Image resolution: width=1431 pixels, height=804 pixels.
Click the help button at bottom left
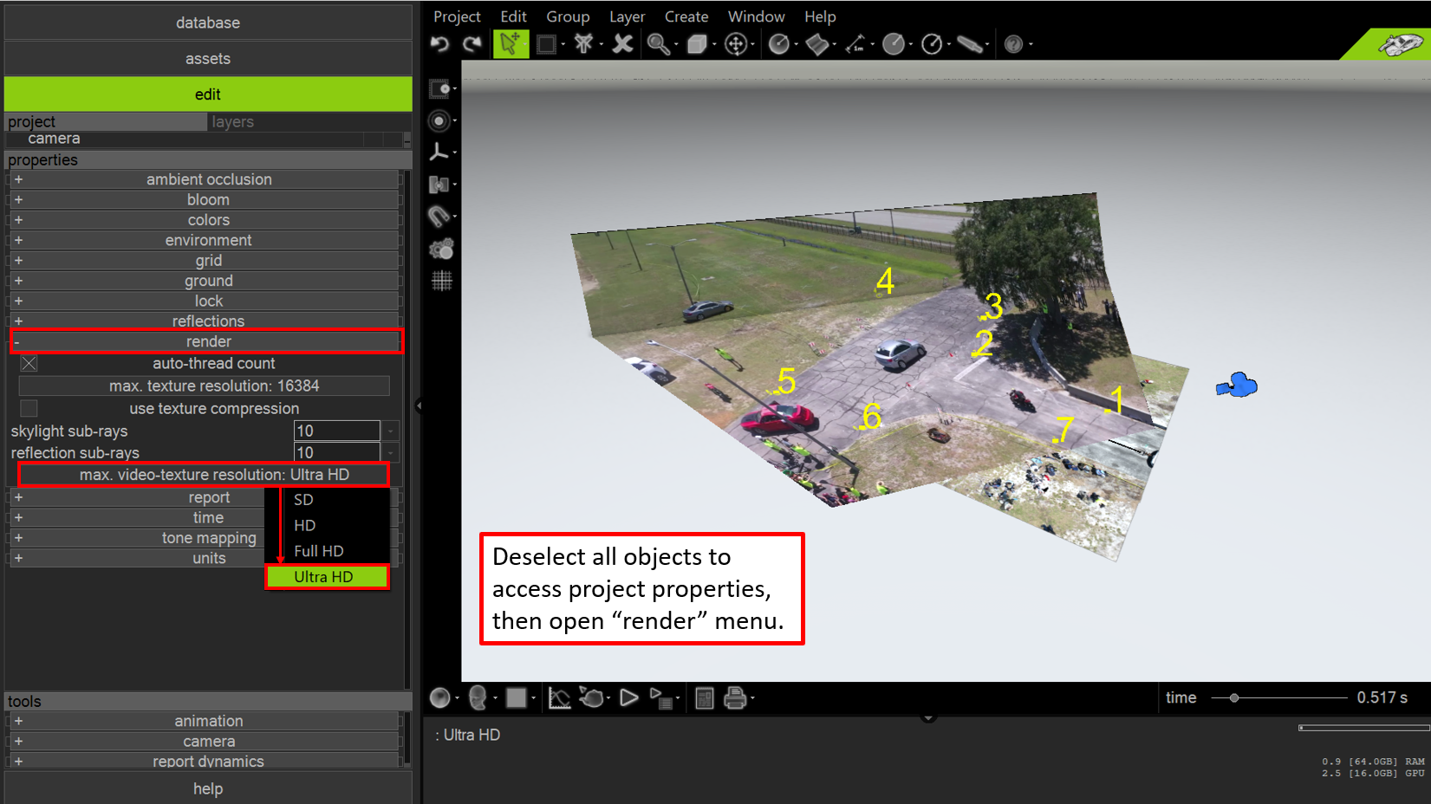tap(208, 788)
